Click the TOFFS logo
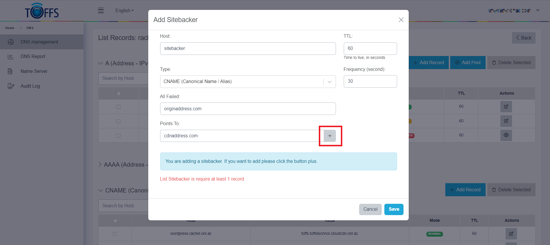This screenshot has width=550, height=245. 42,11
